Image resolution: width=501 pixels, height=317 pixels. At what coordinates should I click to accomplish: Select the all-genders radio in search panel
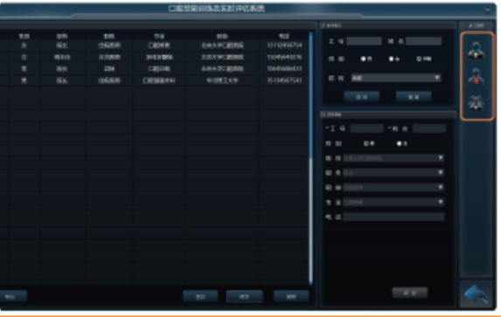pyautogui.click(x=419, y=59)
